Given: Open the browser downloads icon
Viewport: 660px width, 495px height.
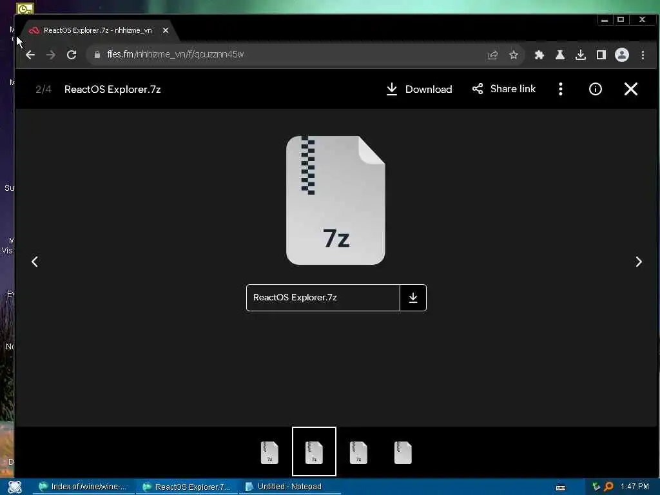Looking at the screenshot, I should click(x=581, y=55).
